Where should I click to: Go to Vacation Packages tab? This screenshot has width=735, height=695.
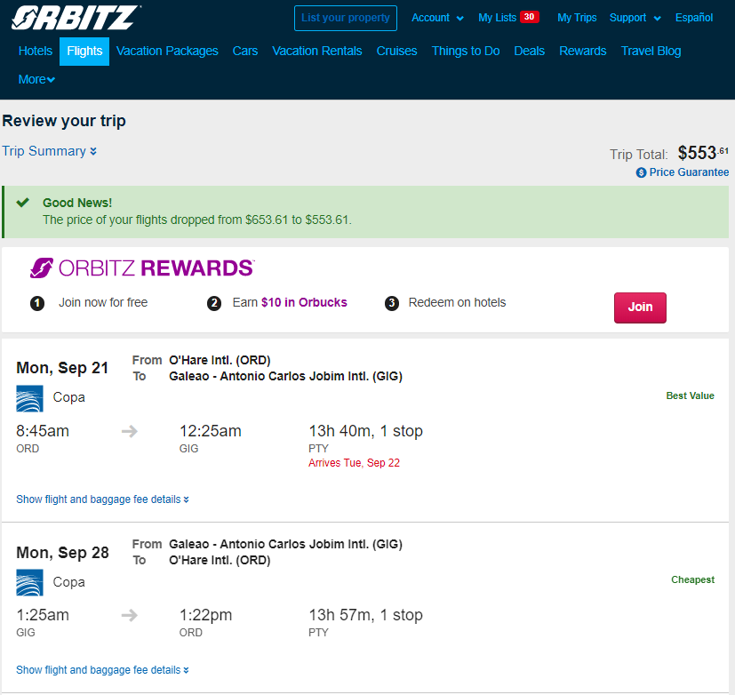click(167, 51)
